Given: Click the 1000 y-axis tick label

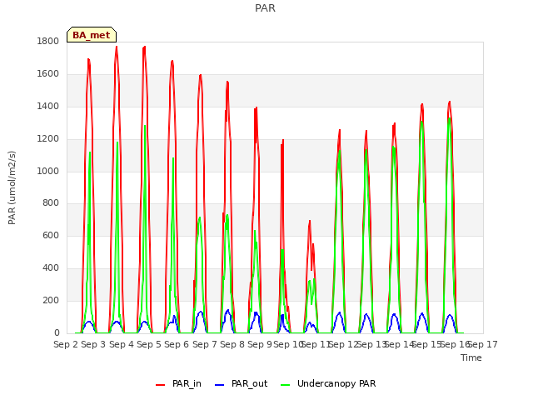Looking at the screenshot, I should [48, 171].
